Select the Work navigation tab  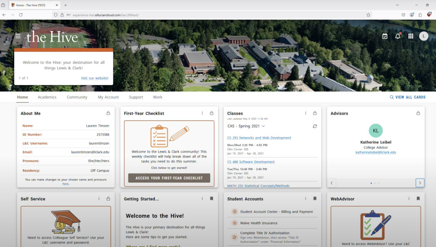(158, 97)
